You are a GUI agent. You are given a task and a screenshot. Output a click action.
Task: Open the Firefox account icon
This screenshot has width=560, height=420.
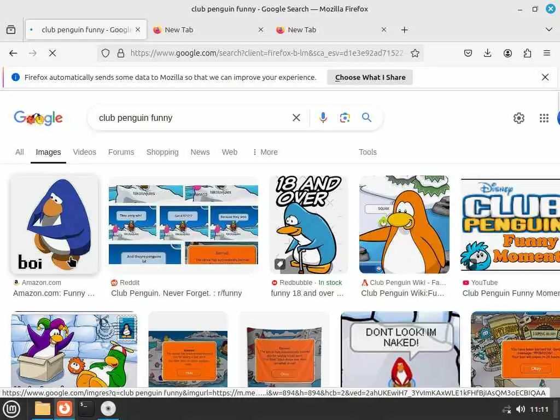507,53
